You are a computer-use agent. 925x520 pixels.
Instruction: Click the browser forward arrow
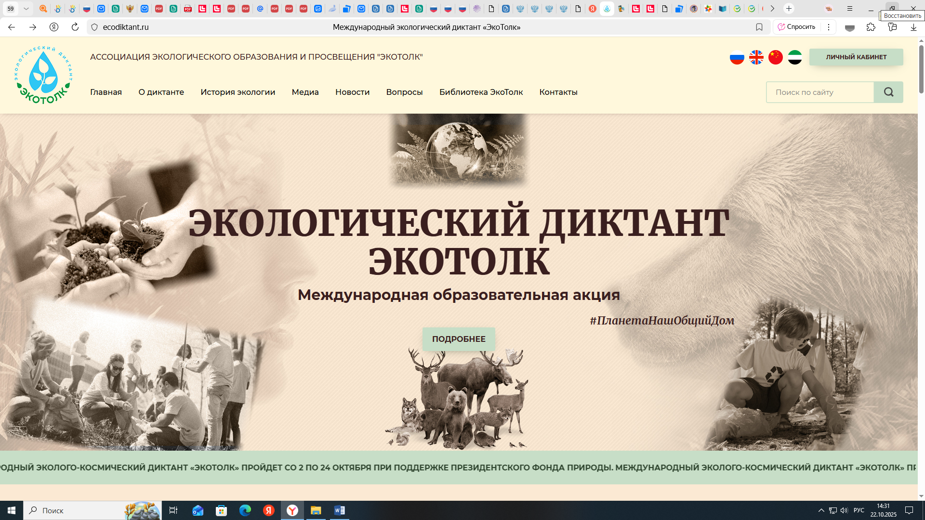point(33,27)
